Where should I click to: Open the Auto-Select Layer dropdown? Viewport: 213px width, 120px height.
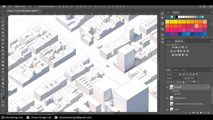point(31,6)
